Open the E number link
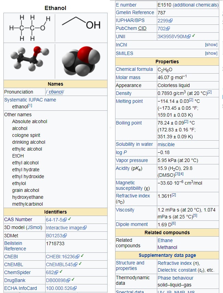 pos(126,5)
